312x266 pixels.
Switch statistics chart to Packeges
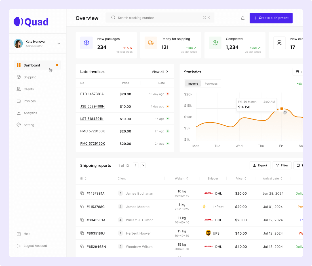[x=211, y=83]
